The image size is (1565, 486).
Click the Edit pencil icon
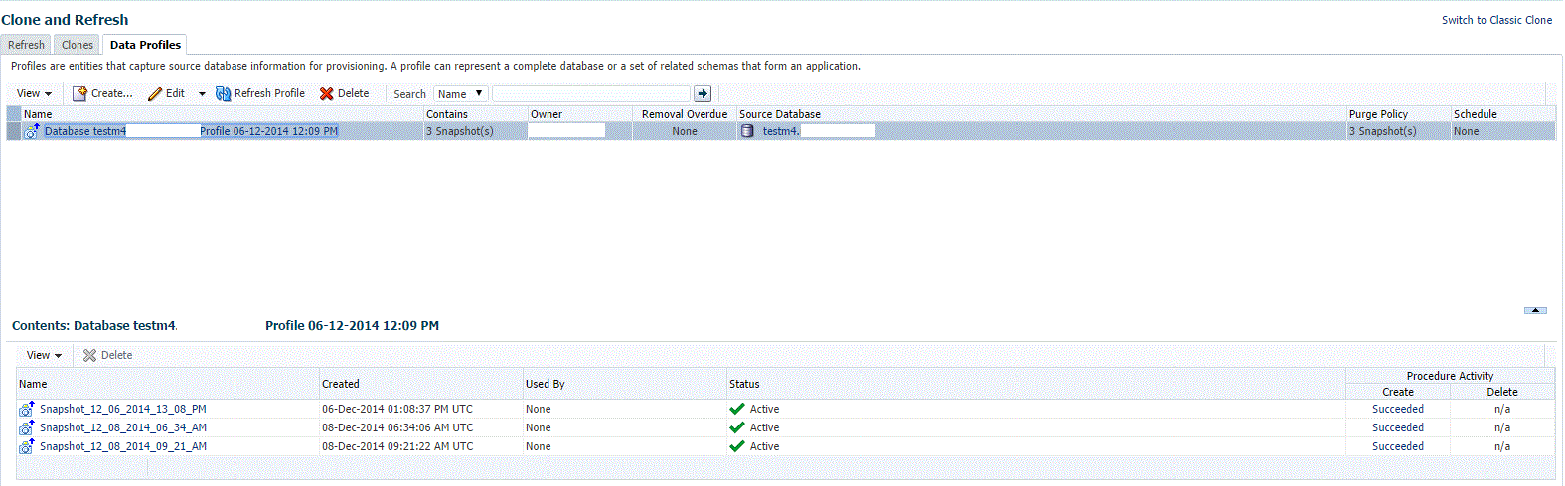coord(155,93)
